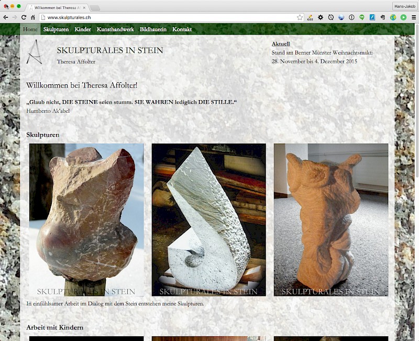Bookmark this page with the star icon

[x=300, y=17]
